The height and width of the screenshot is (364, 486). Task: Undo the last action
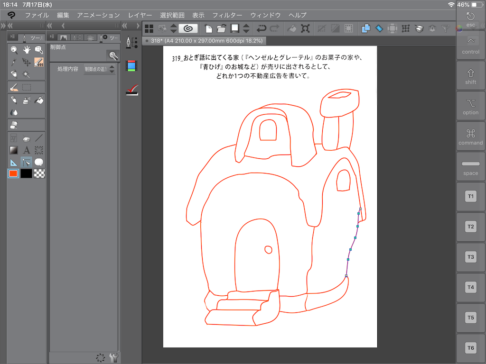(x=262, y=28)
